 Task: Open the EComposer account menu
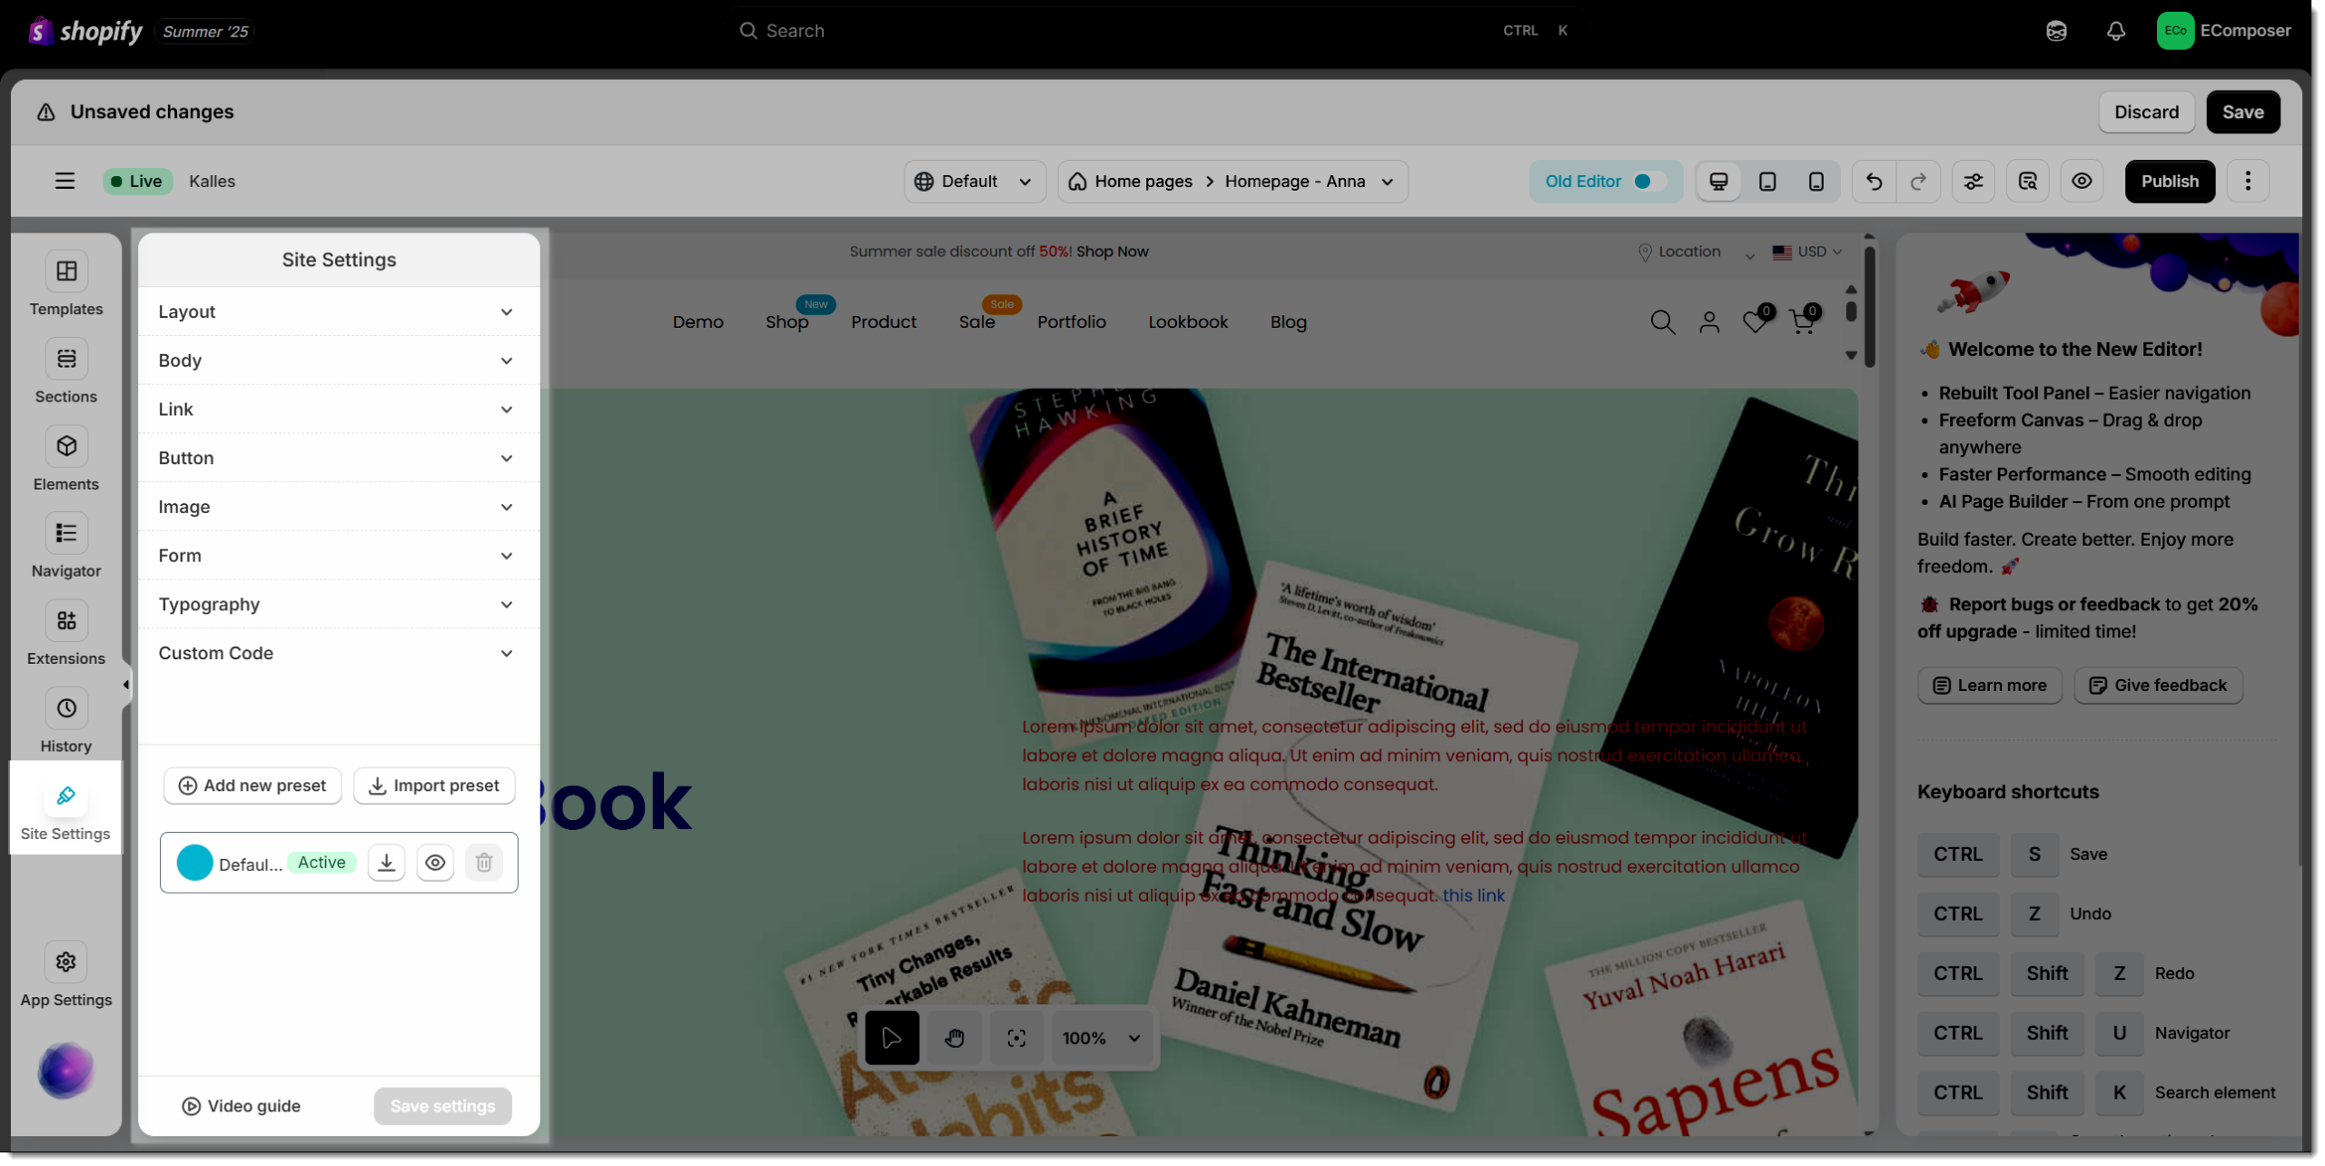pyautogui.click(x=2224, y=31)
